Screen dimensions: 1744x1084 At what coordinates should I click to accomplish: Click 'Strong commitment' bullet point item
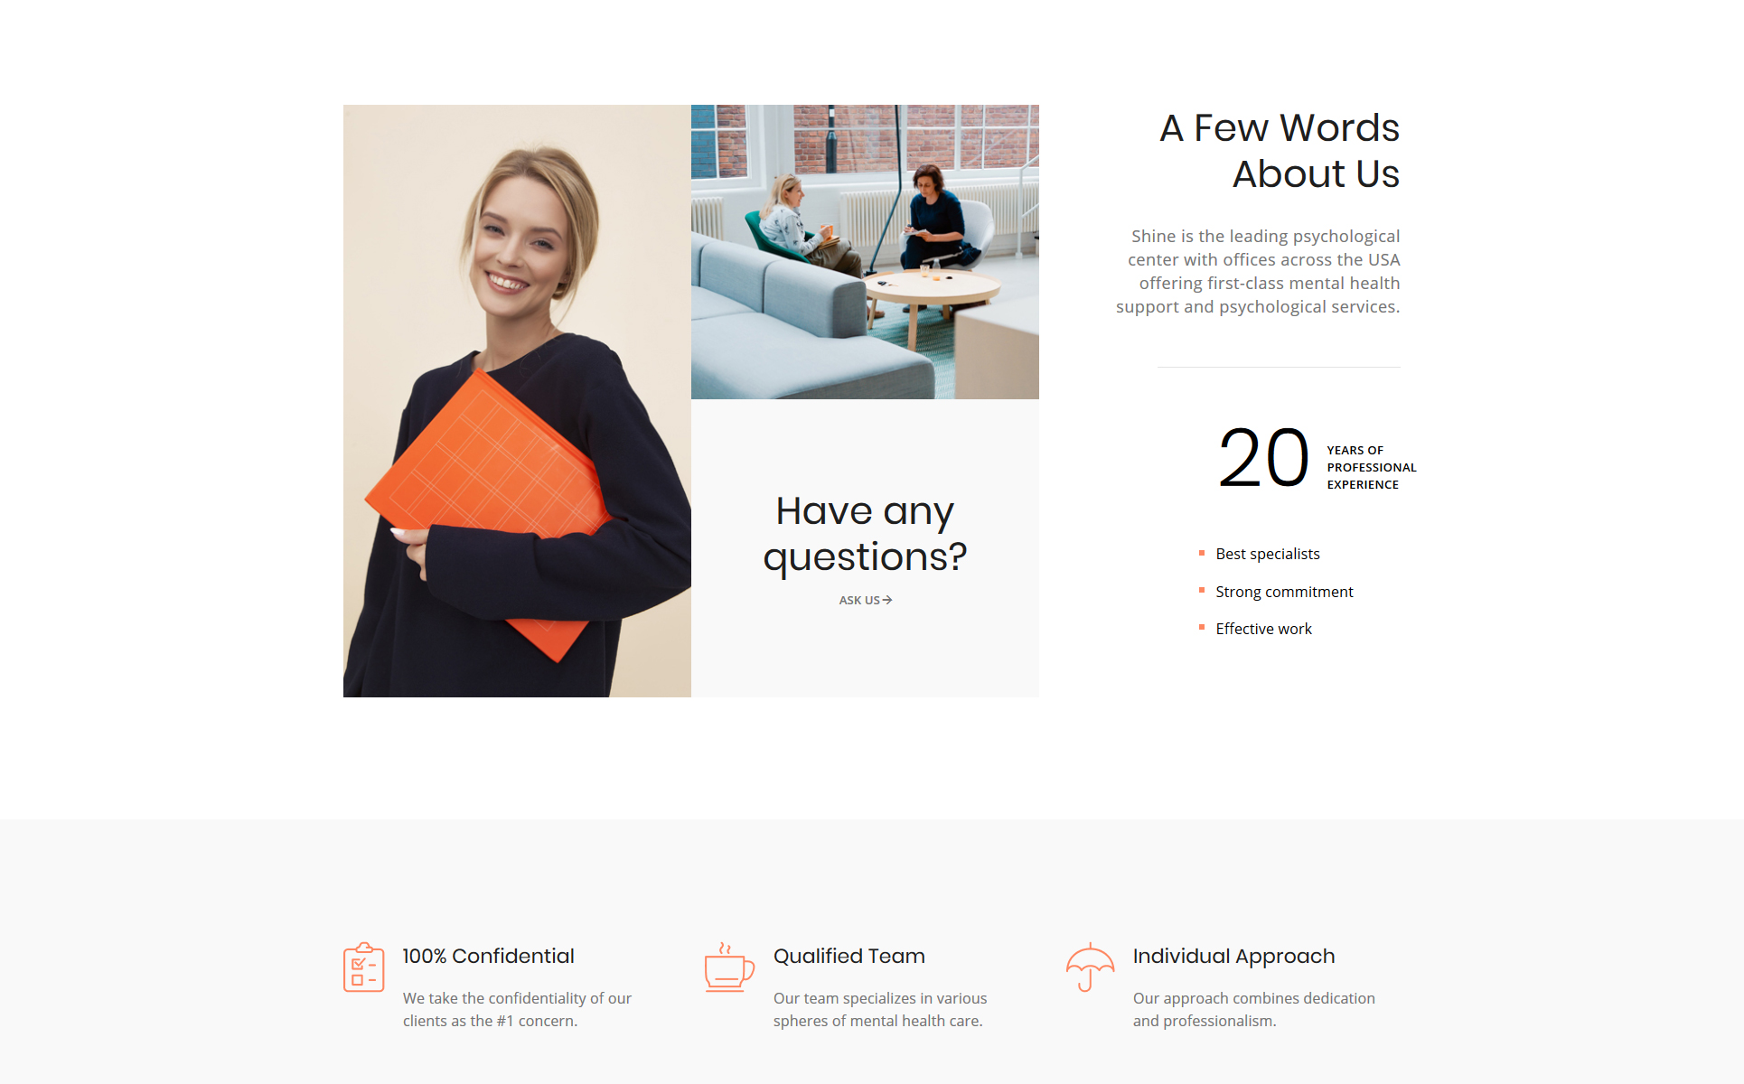pyautogui.click(x=1283, y=591)
